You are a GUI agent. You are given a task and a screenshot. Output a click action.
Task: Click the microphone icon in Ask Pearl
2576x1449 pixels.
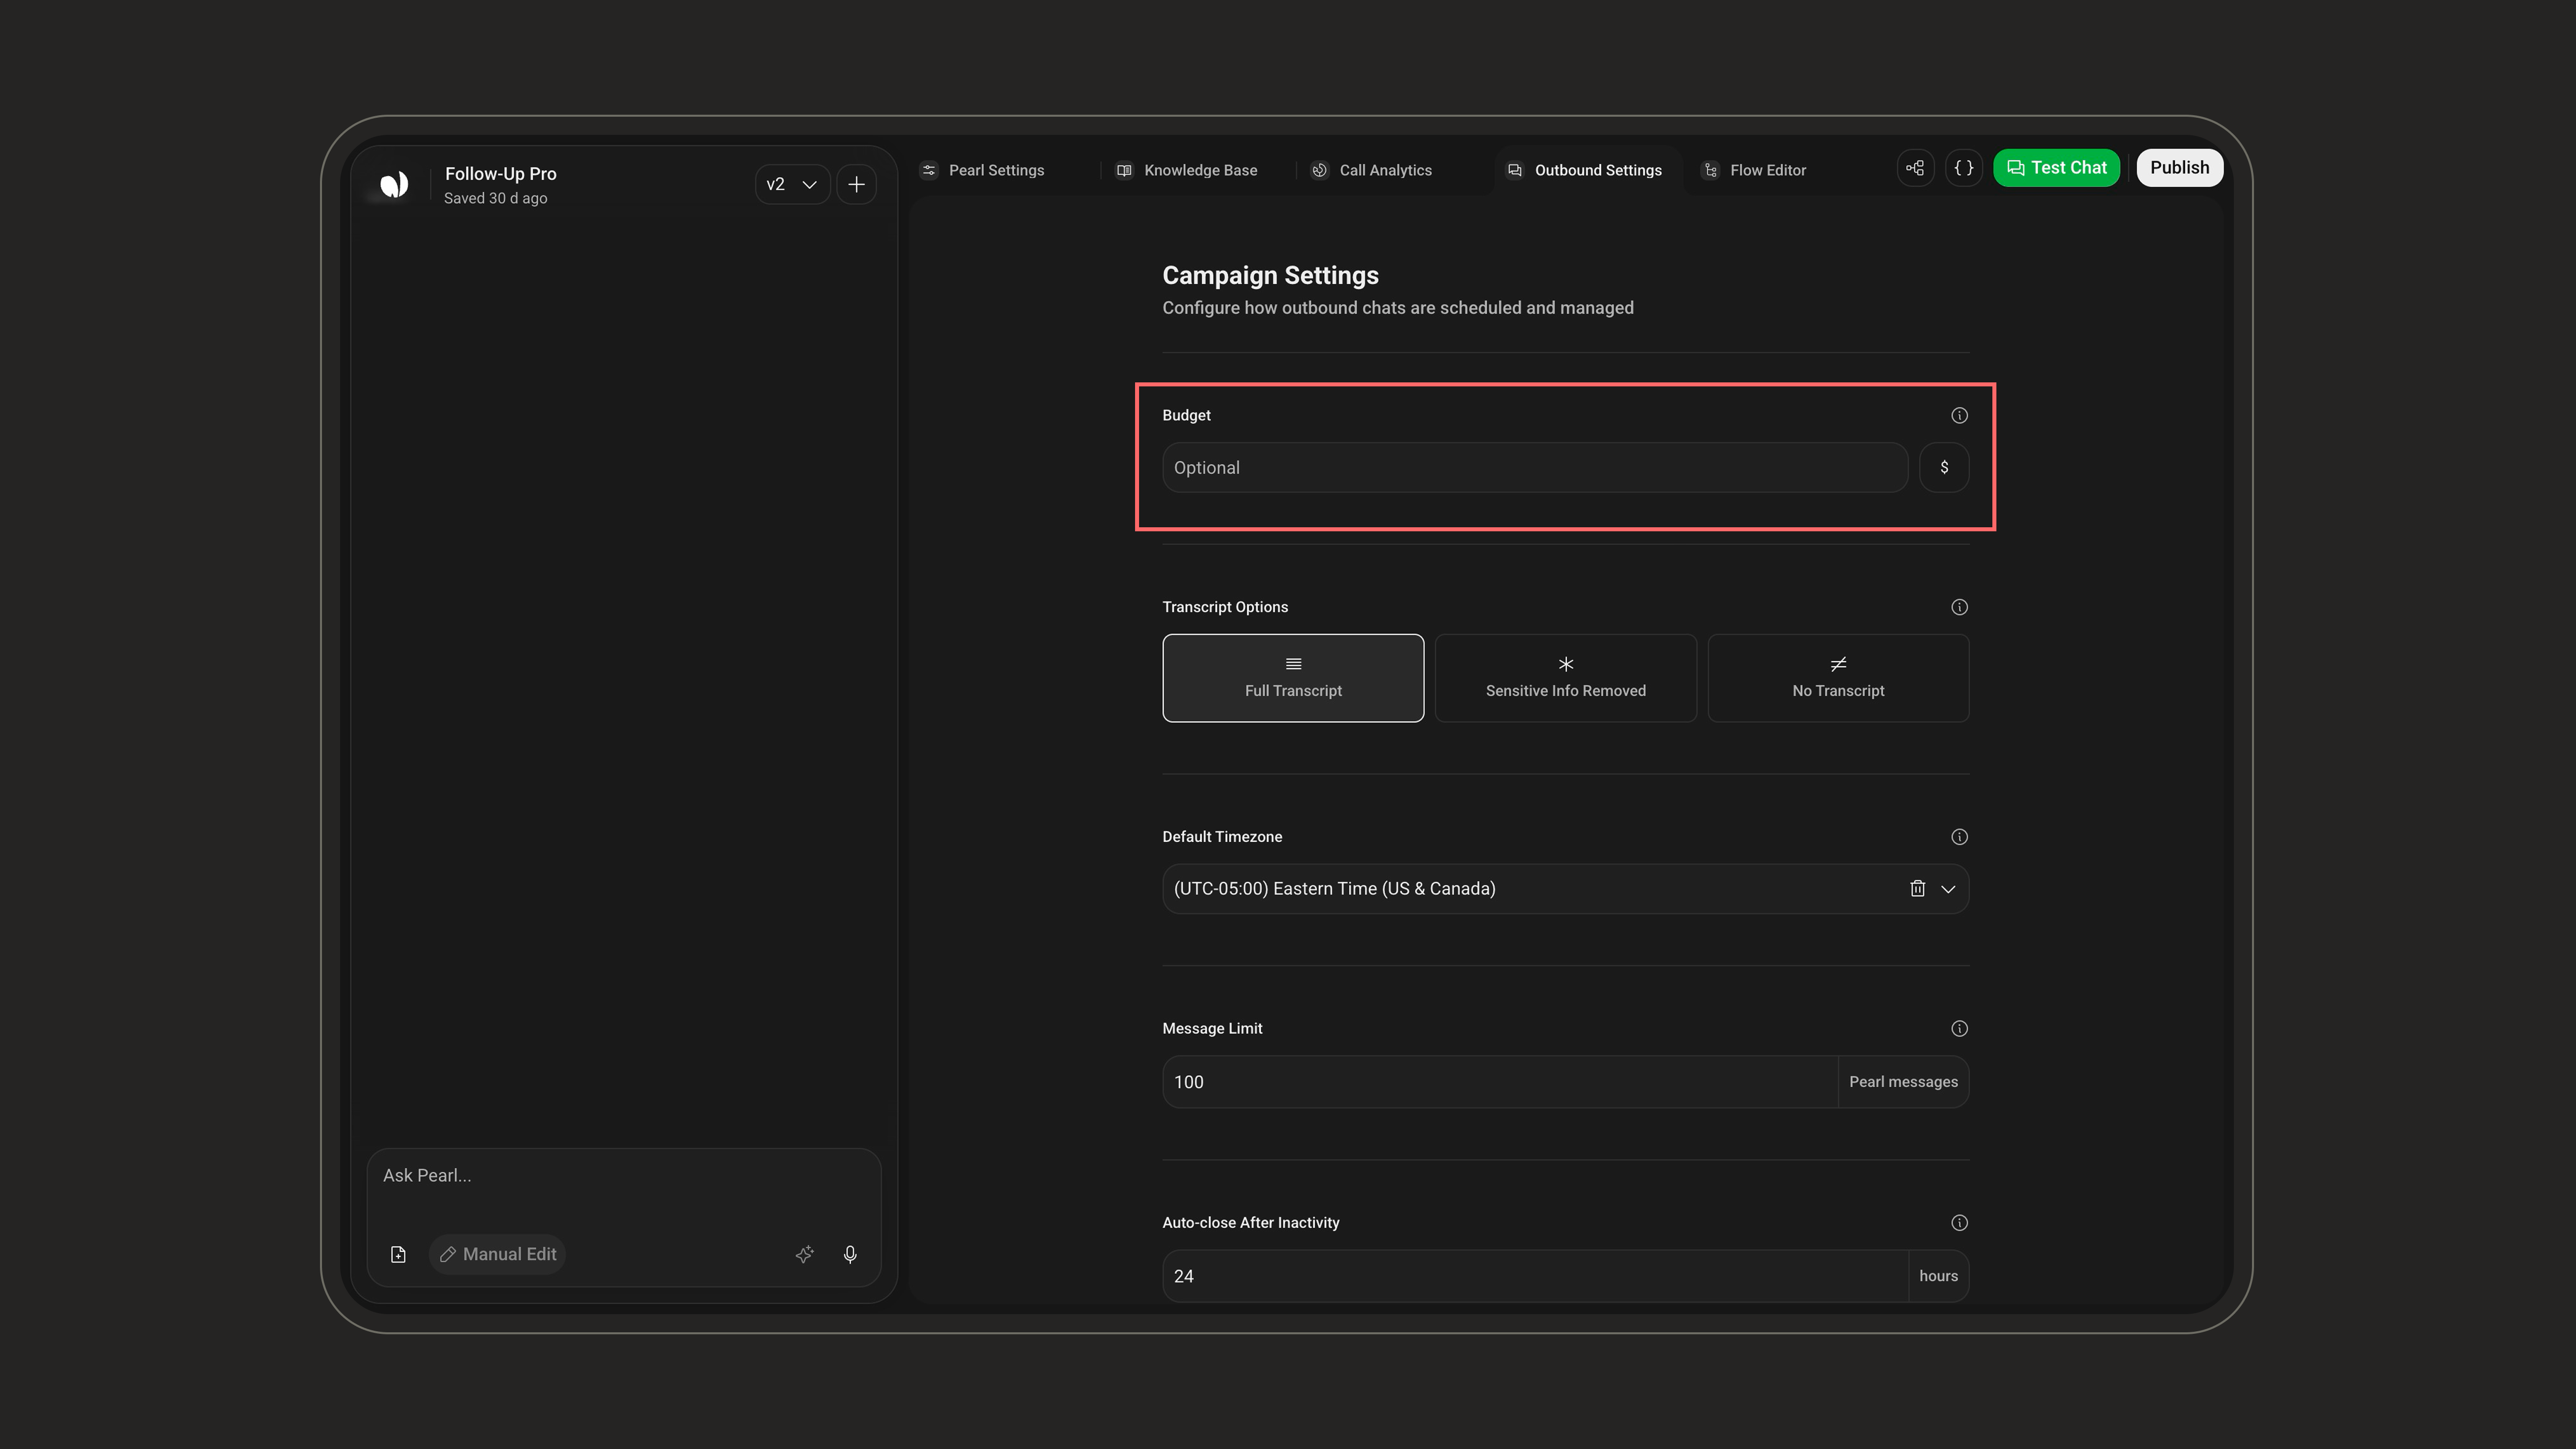[850, 1254]
